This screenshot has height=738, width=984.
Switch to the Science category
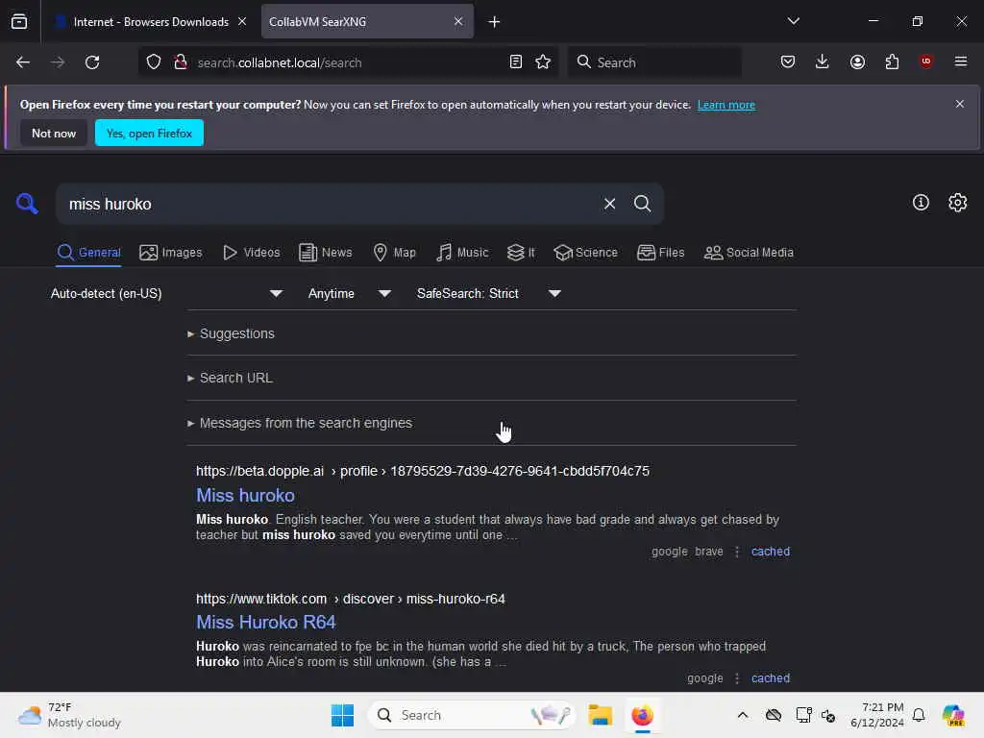tap(585, 253)
